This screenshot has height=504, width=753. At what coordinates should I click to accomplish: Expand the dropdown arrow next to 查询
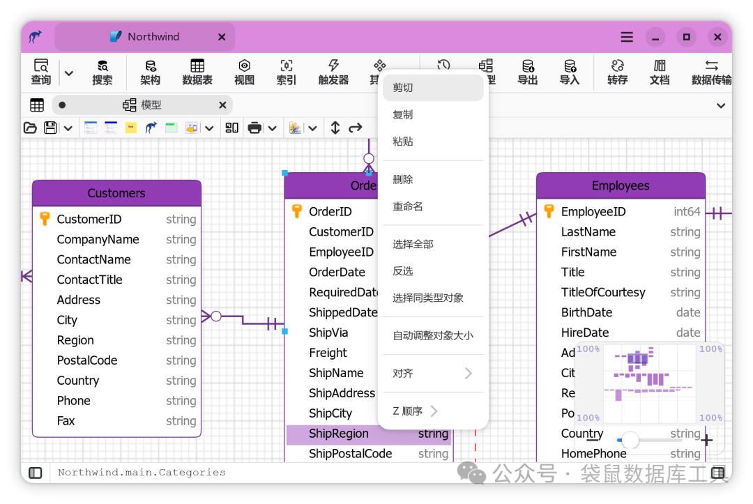point(68,73)
